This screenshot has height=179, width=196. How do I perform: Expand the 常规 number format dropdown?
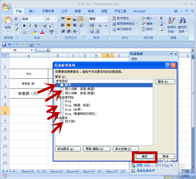(107, 19)
